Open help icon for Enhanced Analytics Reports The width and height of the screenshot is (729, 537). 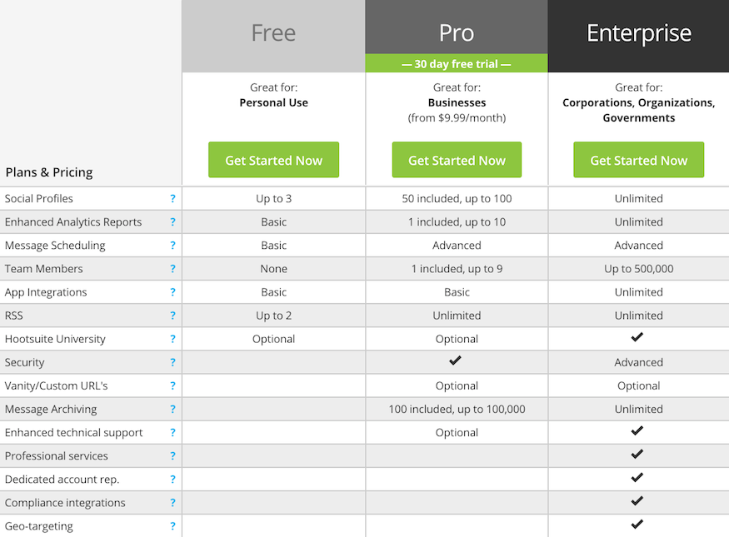(x=172, y=221)
